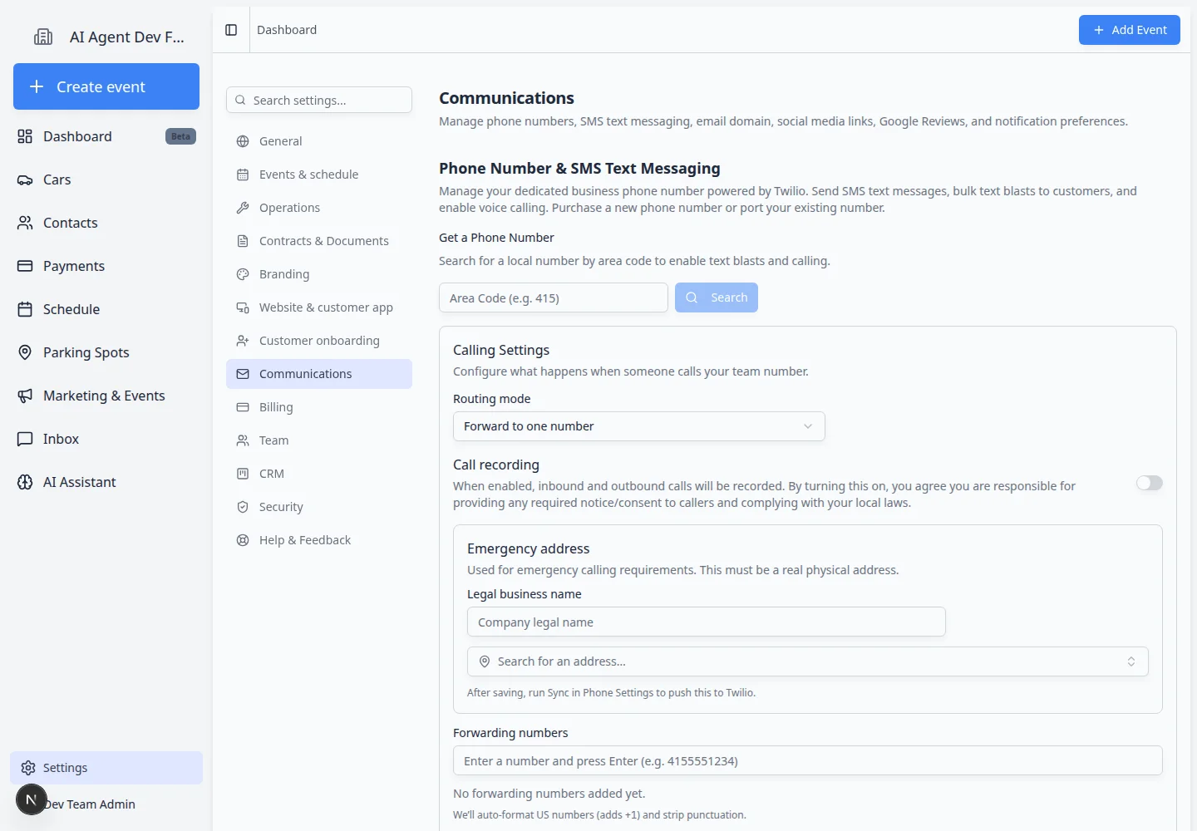Click the Operations wrench icon
This screenshot has height=831, width=1197.
tap(243, 208)
